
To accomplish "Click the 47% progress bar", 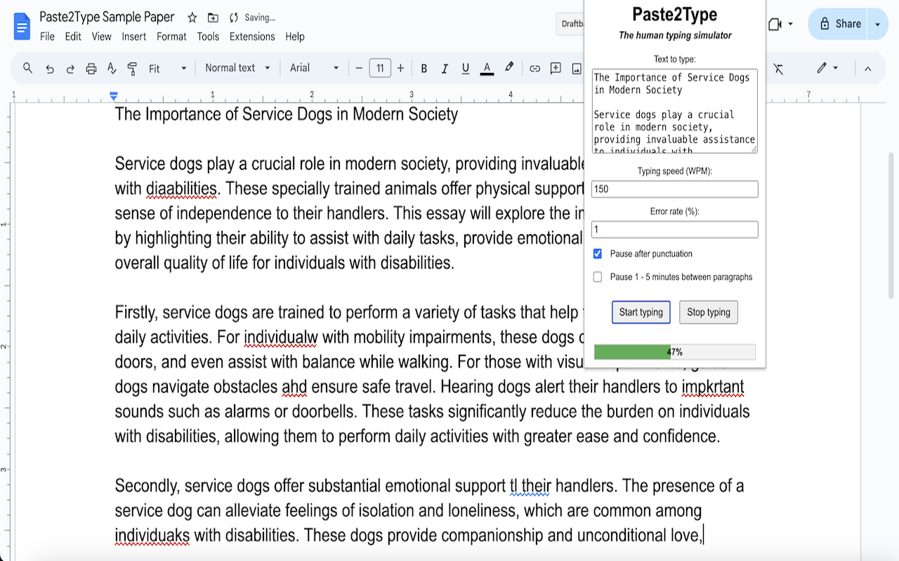I will pyautogui.click(x=674, y=351).
